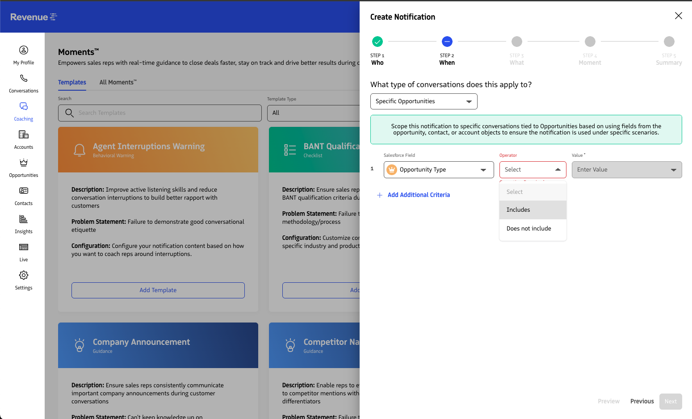Expand the Specific Opportunities conversation type dropdown

click(424, 101)
